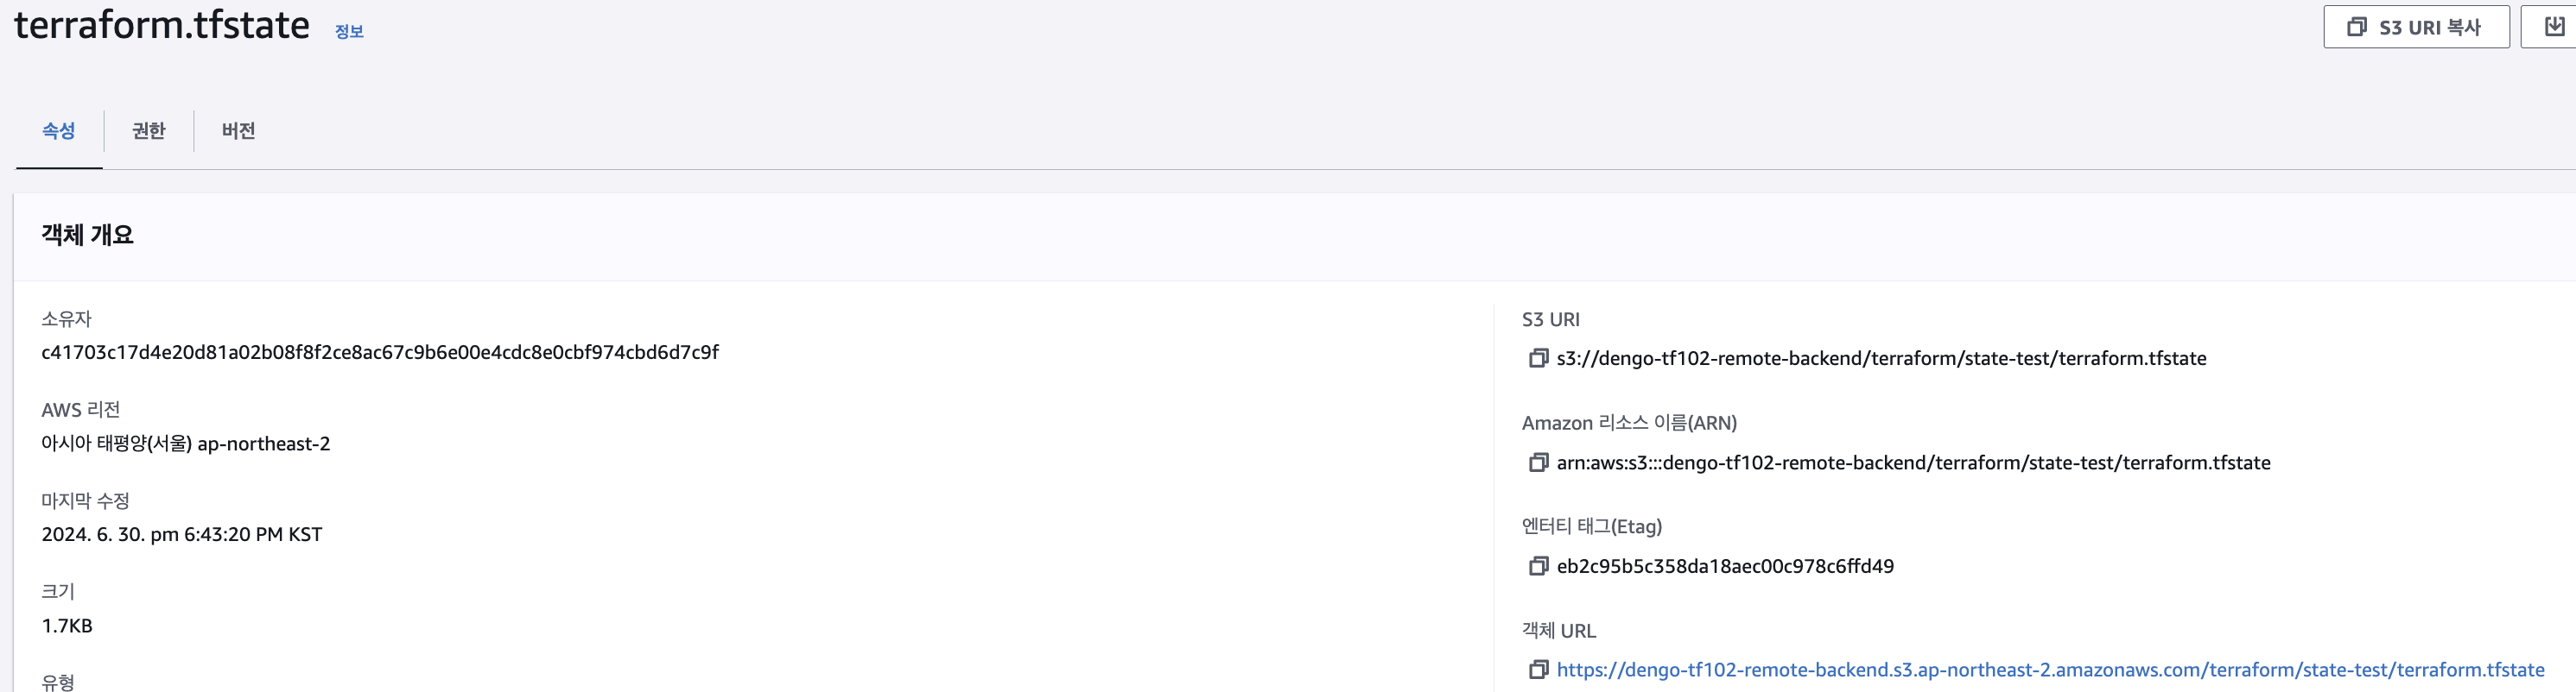Viewport: 2576px width, 692px height.
Task: Open the 정보 info link beside the title
Action: click(349, 32)
